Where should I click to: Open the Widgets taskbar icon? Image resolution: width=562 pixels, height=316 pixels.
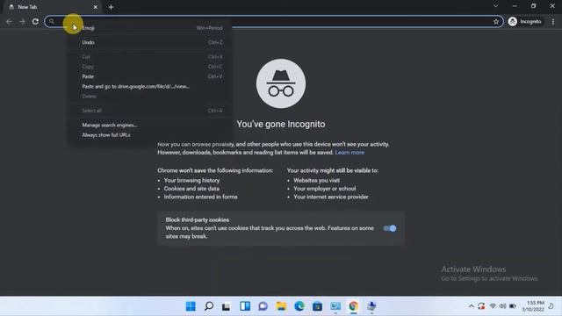[245, 306]
